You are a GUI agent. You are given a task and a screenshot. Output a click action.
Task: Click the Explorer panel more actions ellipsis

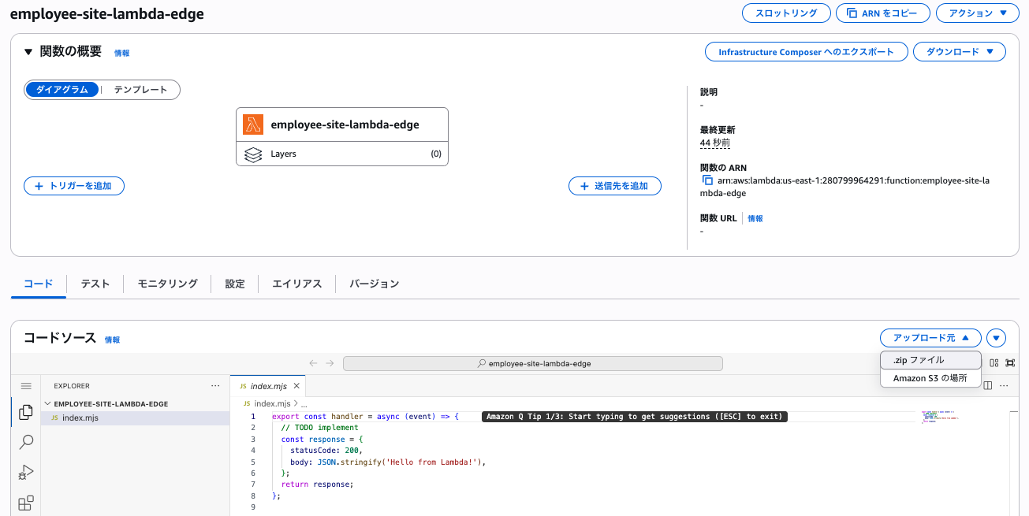pyautogui.click(x=215, y=386)
